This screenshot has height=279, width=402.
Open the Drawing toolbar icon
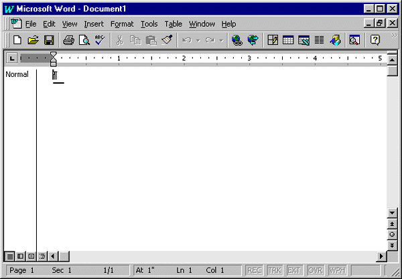point(335,40)
